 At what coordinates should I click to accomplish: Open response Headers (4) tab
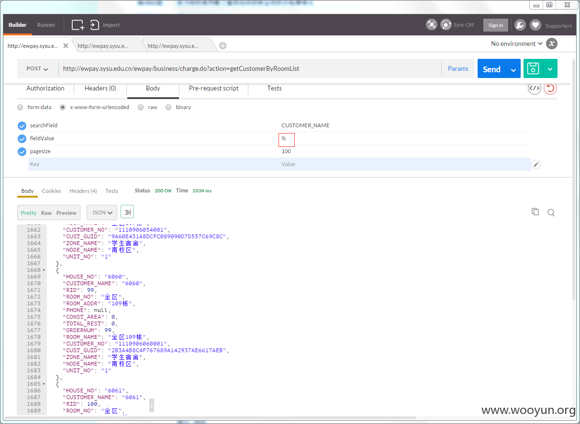pos(83,191)
